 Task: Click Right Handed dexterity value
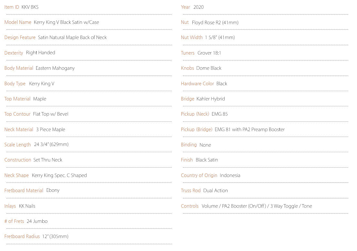tap(41, 53)
